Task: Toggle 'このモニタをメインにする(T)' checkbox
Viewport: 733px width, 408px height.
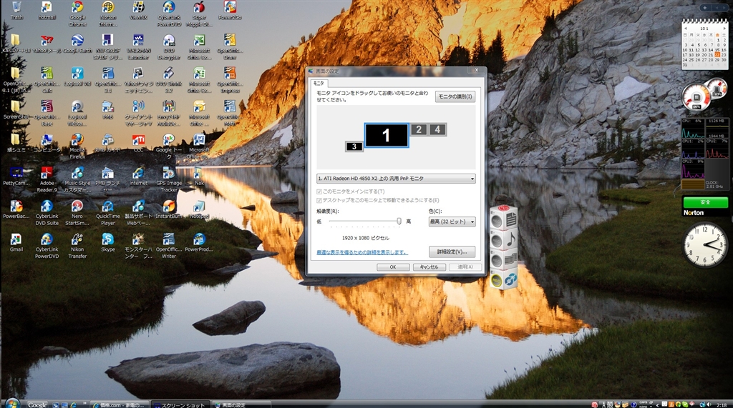Action: tap(319, 191)
